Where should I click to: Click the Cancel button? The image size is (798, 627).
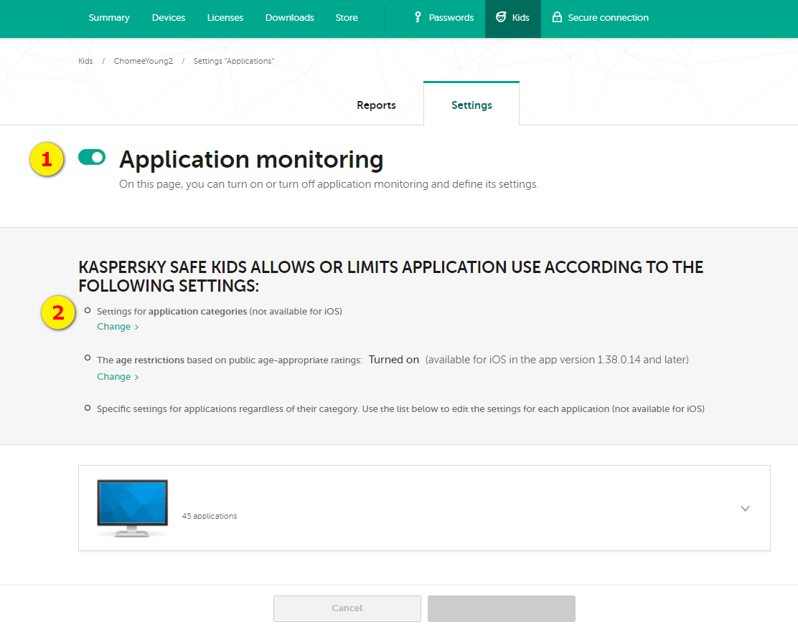(347, 608)
